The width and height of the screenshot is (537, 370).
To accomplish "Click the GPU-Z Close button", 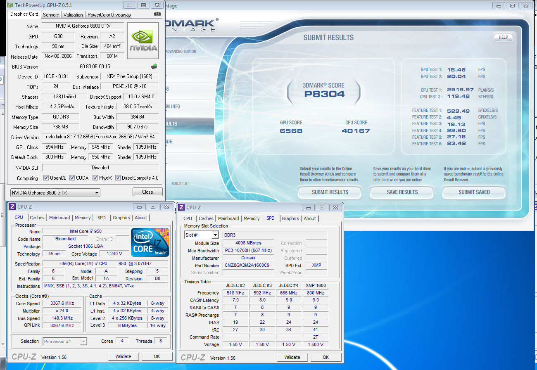I will [147, 192].
